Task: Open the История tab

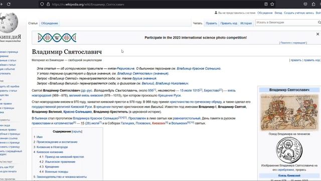Action: [246, 23]
